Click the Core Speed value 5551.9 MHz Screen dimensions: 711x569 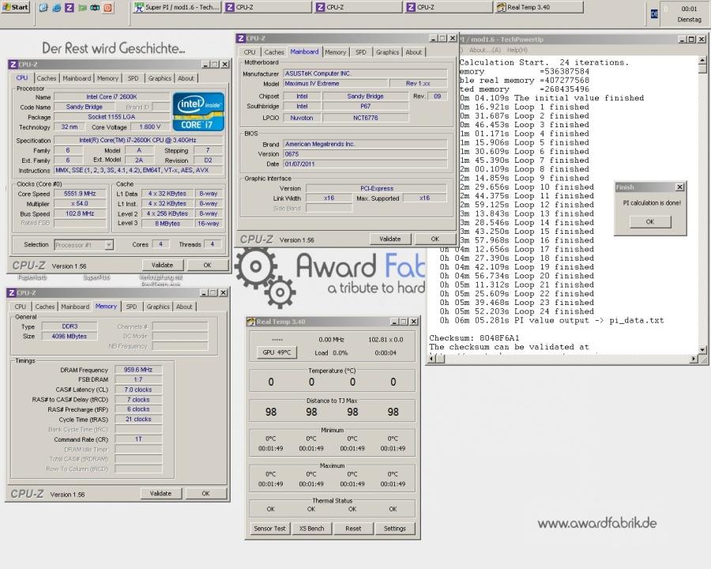[x=80, y=194]
